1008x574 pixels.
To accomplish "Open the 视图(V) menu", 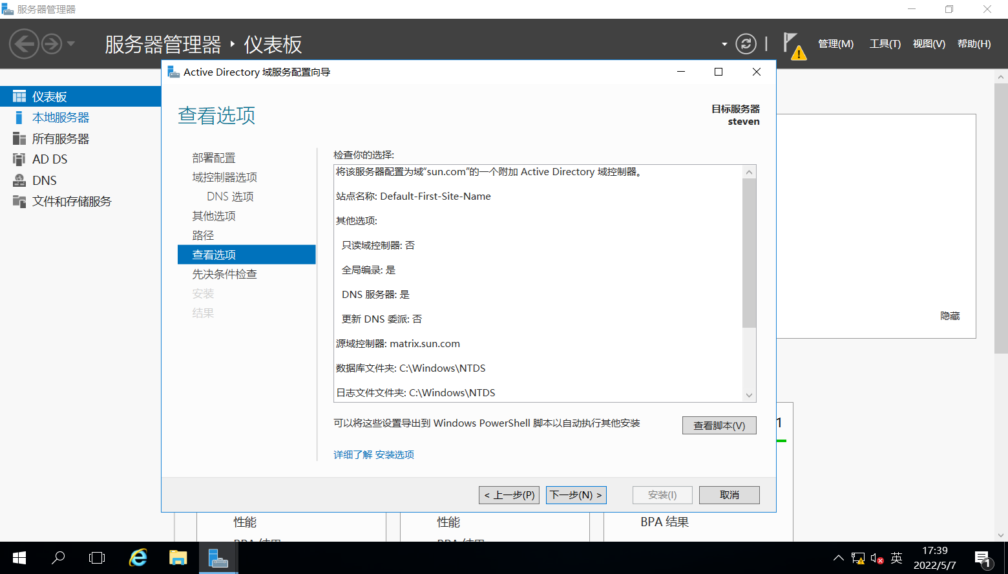I will pos(929,44).
